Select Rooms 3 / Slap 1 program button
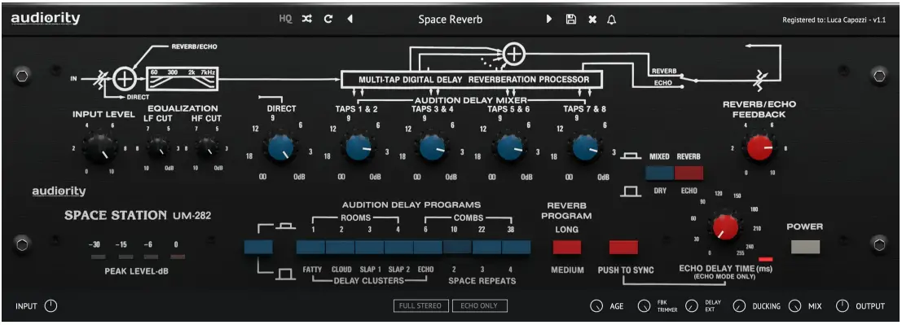Viewport: 902px width, 325px height. 369,248
